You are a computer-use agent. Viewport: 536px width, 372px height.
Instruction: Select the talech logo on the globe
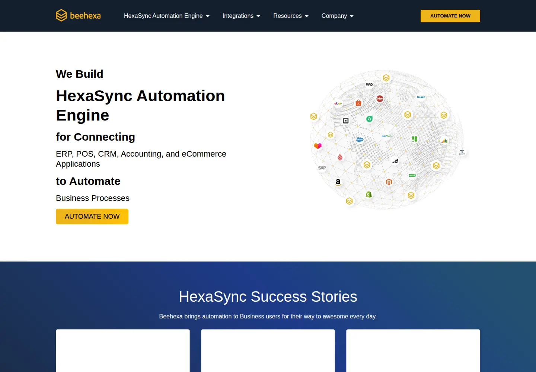pos(421,97)
